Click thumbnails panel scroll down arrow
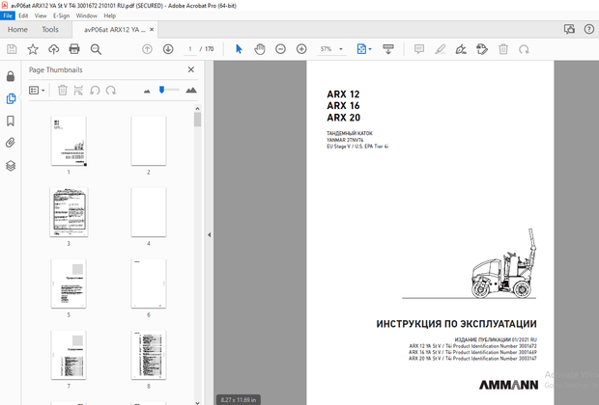 click(197, 402)
